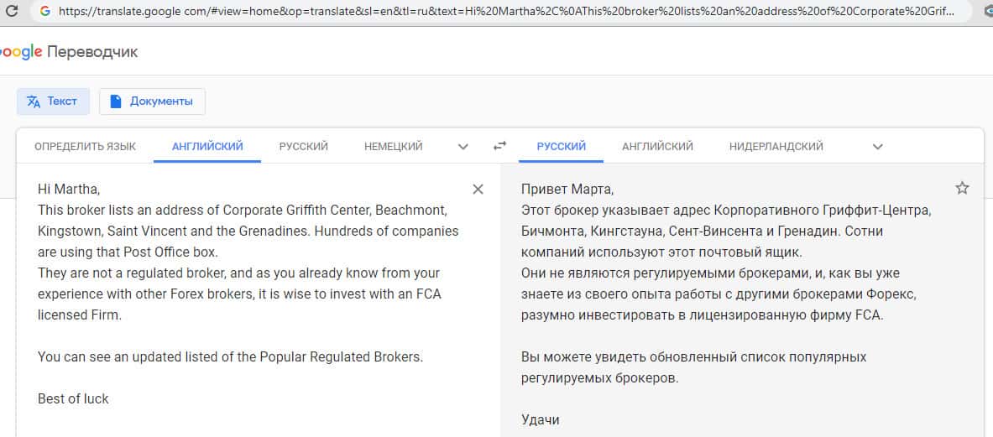Choose ОПРЕДЕЛИТЬ ЯЗЫК source option
The height and width of the screenshot is (437, 993).
[85, 146]
